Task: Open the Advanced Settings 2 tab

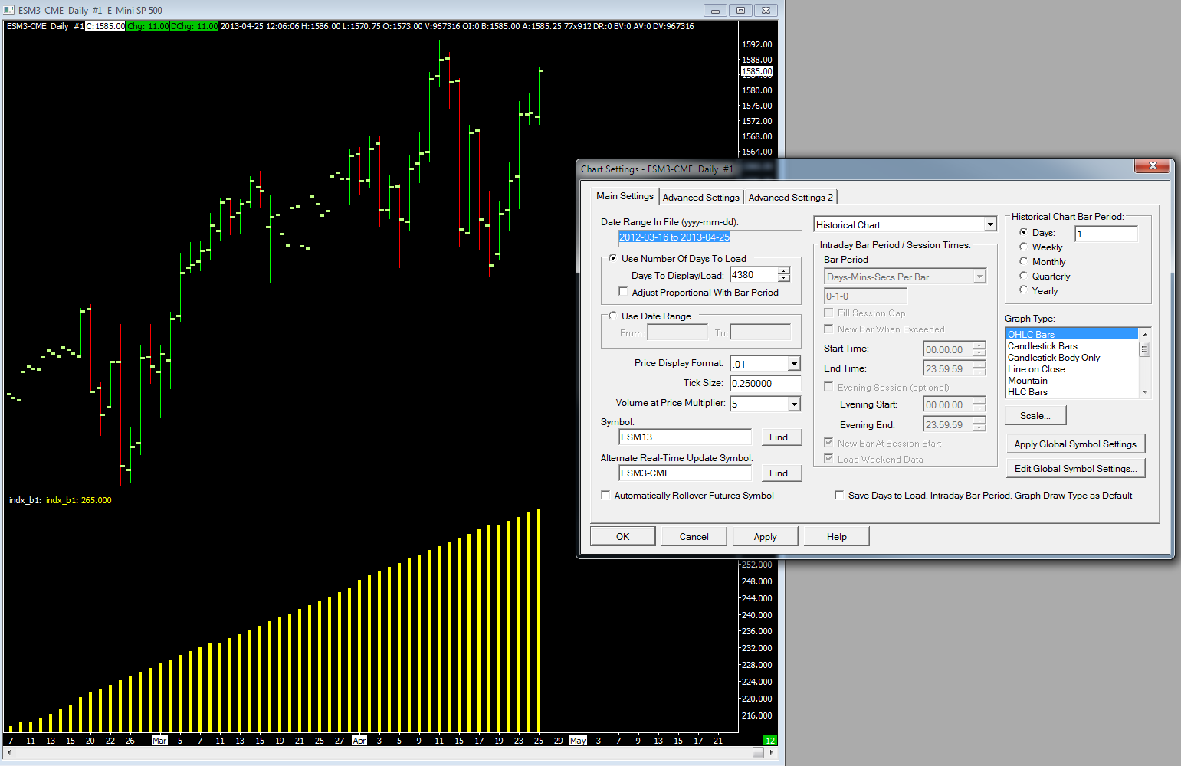Action: [790, 198]
